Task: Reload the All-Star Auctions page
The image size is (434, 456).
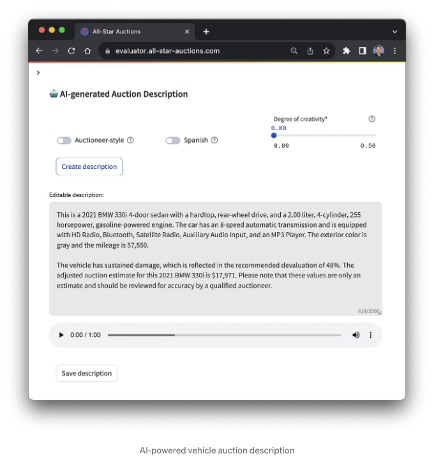Action: [71, 51]
